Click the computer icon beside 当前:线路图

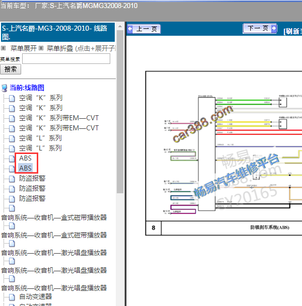[x=5, y=88]
